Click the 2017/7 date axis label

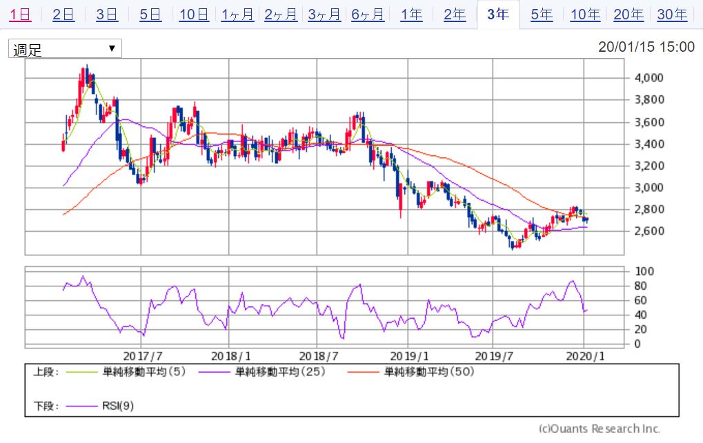[x=143, y=357]
